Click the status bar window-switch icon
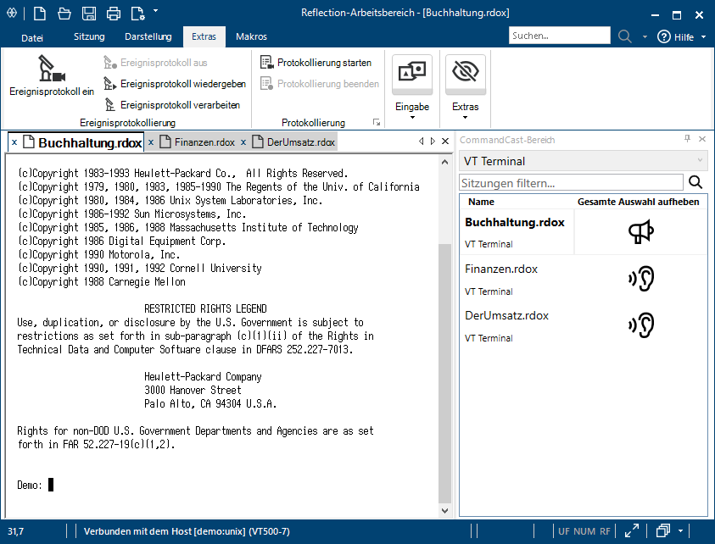 point(663,530)
